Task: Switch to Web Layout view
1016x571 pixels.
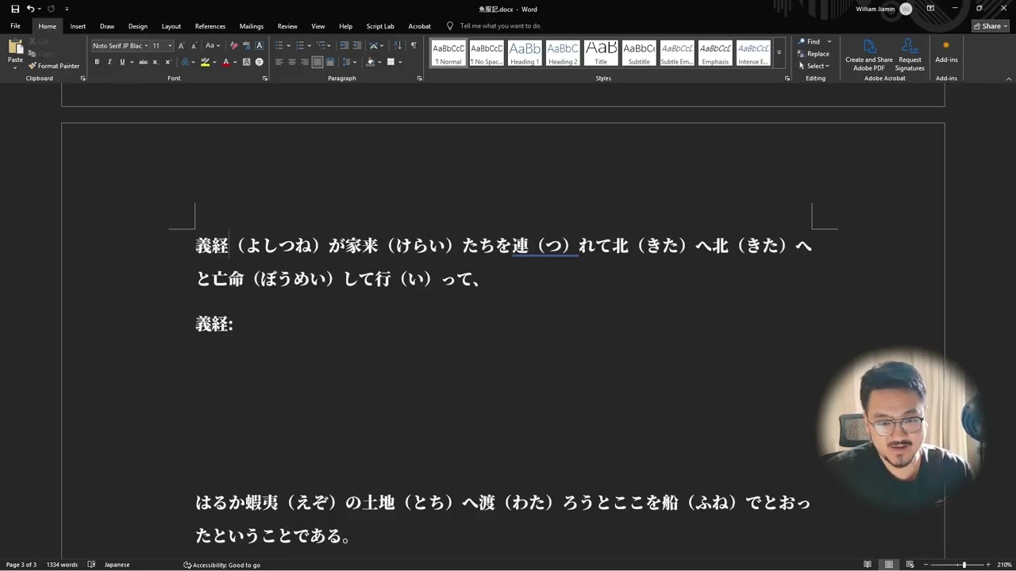Action: point(910,565)
